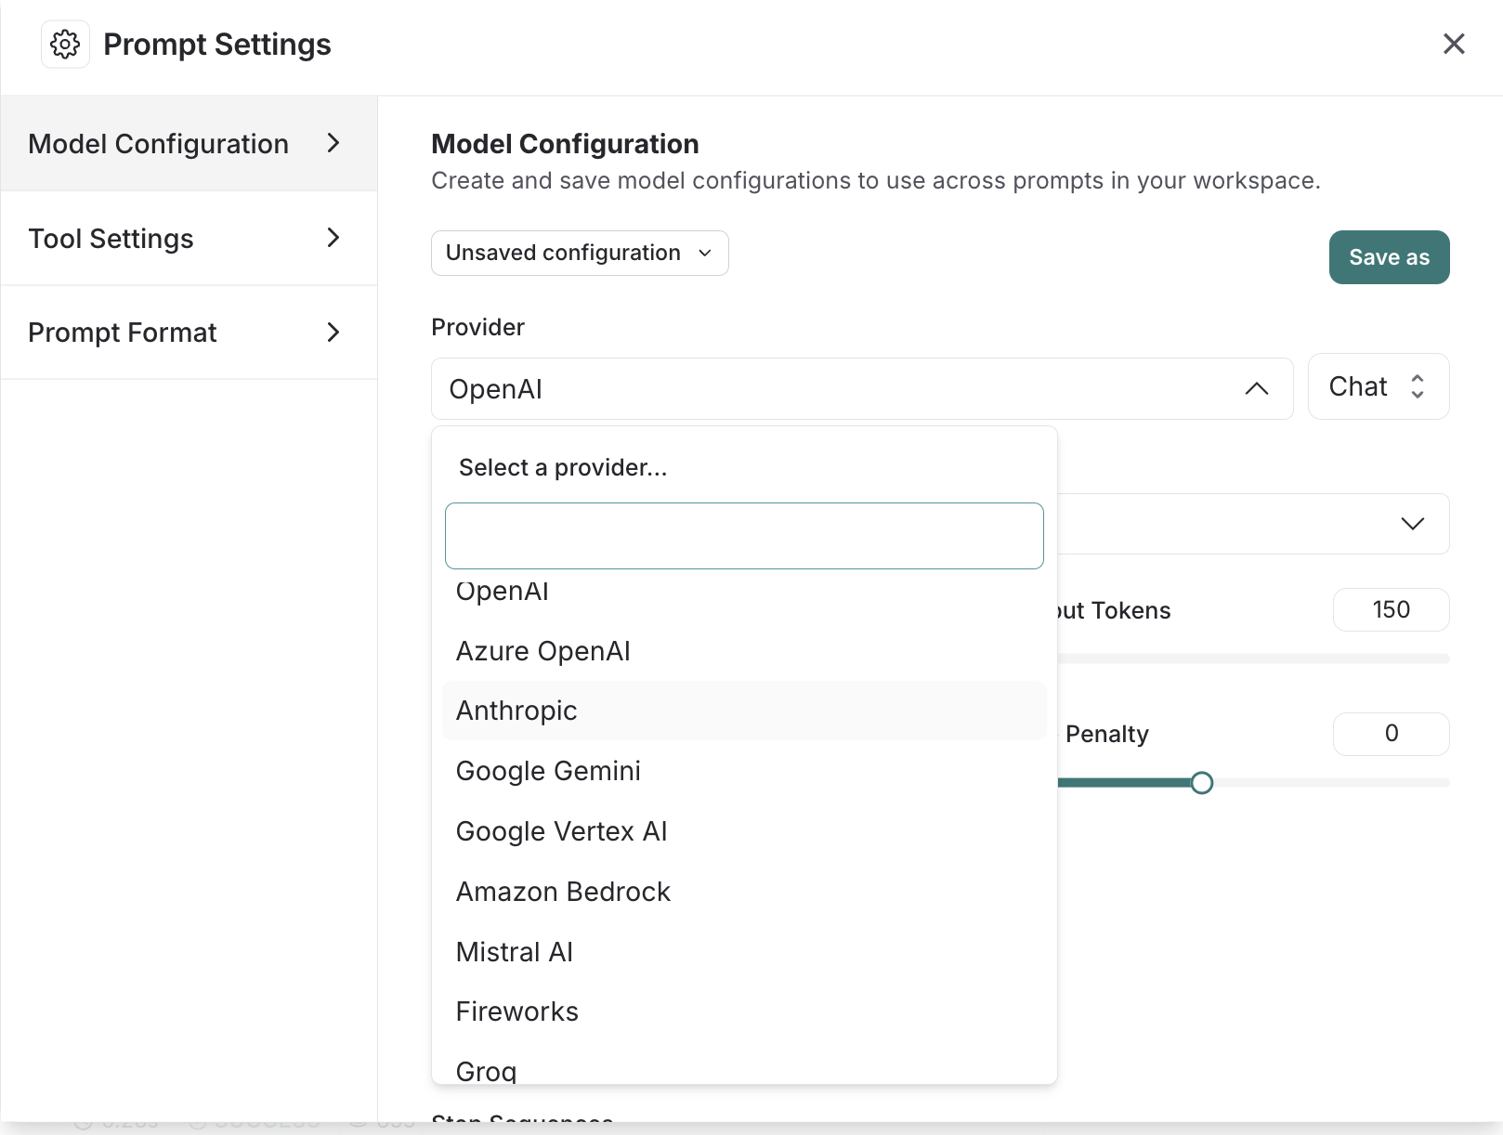Click the Save as button
The width and height of the screenshot is (1503, 1135).
(x=1389, y=257)
